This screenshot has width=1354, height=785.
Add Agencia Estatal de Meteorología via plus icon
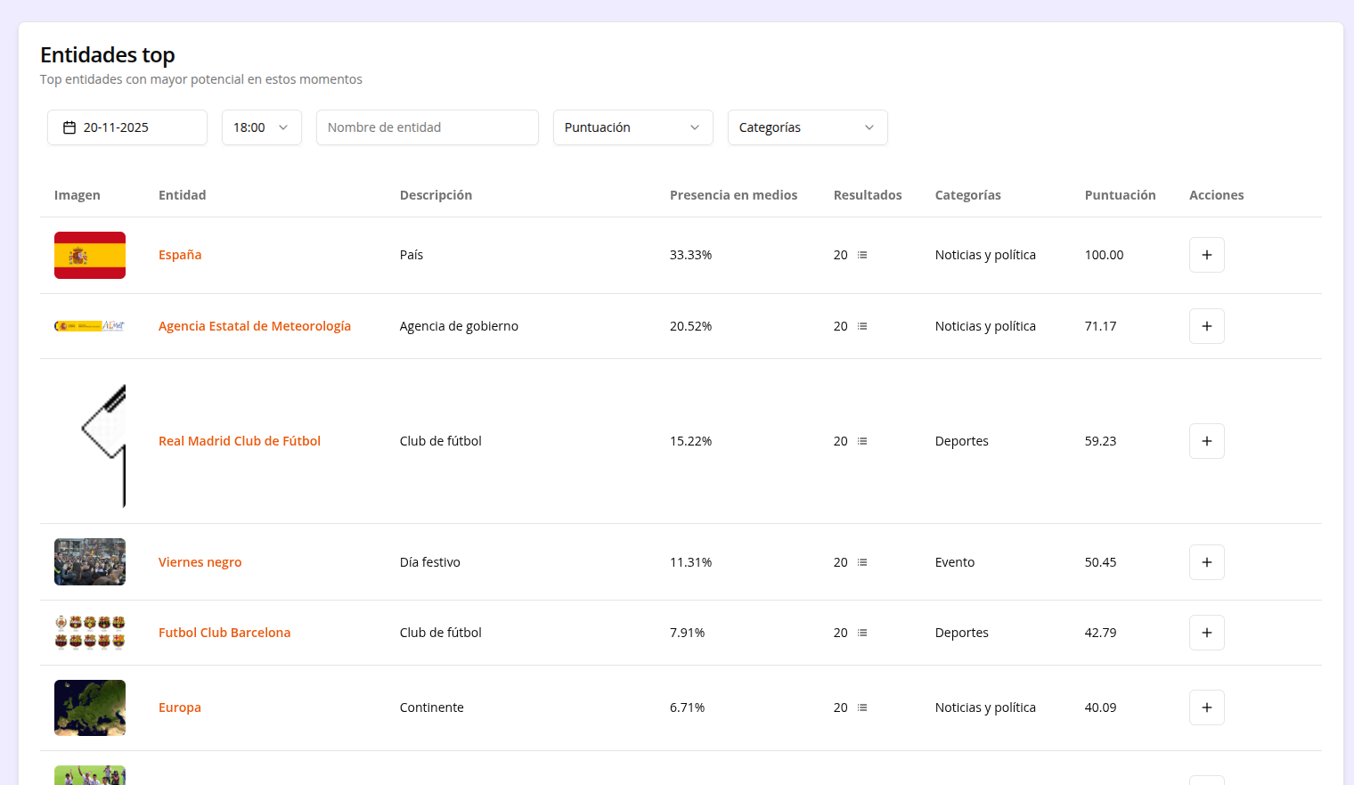coord(1206,326)
